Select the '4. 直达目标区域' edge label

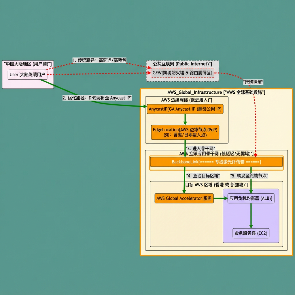(203, 175)
